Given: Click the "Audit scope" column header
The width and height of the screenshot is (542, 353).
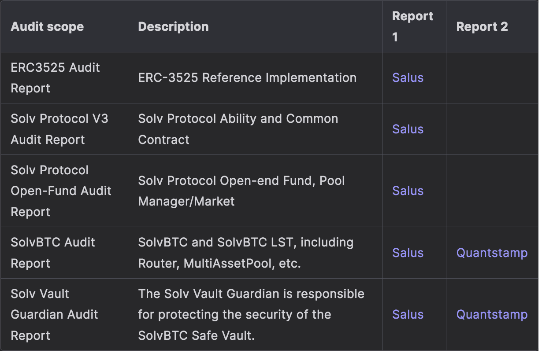Looking at the screenshot, I should click(47, 26).
